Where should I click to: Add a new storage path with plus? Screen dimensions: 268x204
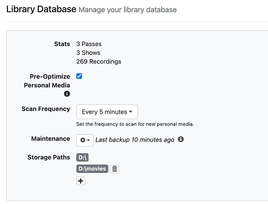[81, 181]
